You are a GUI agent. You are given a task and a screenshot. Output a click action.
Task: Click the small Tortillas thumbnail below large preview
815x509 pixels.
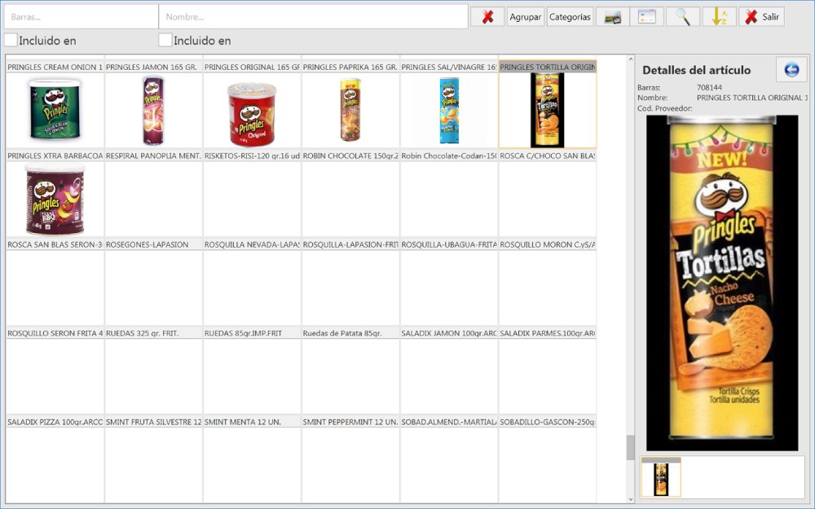[x=661, y=480]
